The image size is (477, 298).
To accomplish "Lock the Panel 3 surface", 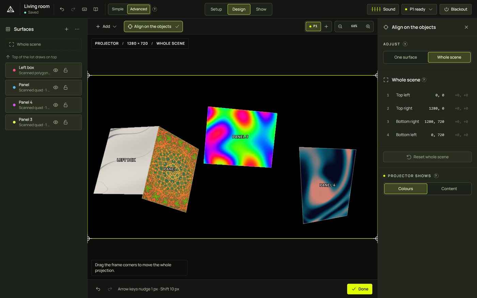I will pos(65,122).
